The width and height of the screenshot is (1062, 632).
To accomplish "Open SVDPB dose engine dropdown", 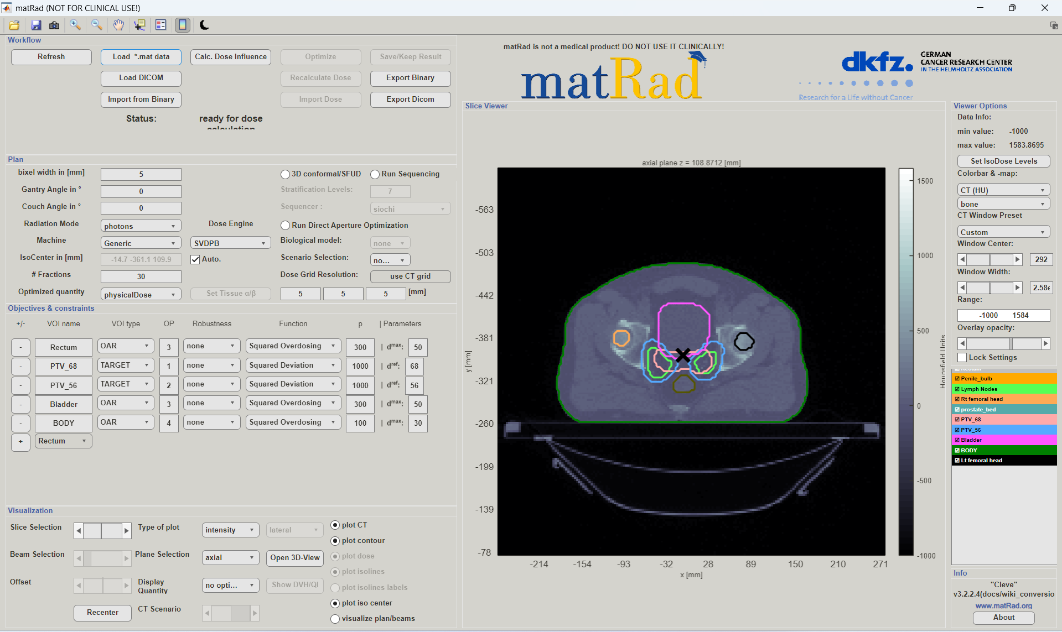I will point(230,243).
